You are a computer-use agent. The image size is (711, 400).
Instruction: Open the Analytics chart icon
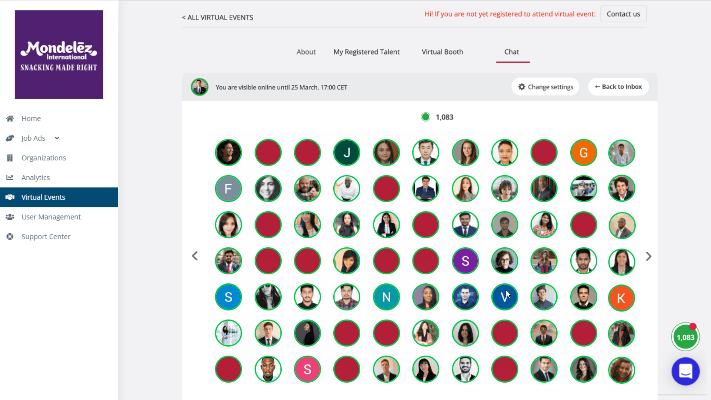10,177
